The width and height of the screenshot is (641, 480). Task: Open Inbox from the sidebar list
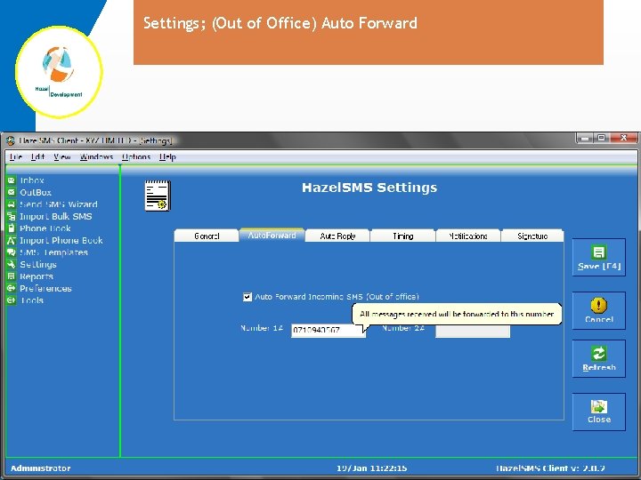(x=32, y=180)
